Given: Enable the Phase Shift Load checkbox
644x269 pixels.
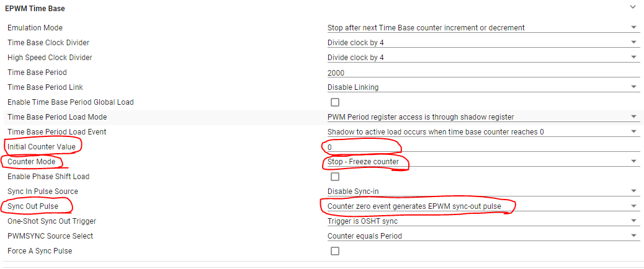Looking at the screenshot, I should tap(335, 177).
